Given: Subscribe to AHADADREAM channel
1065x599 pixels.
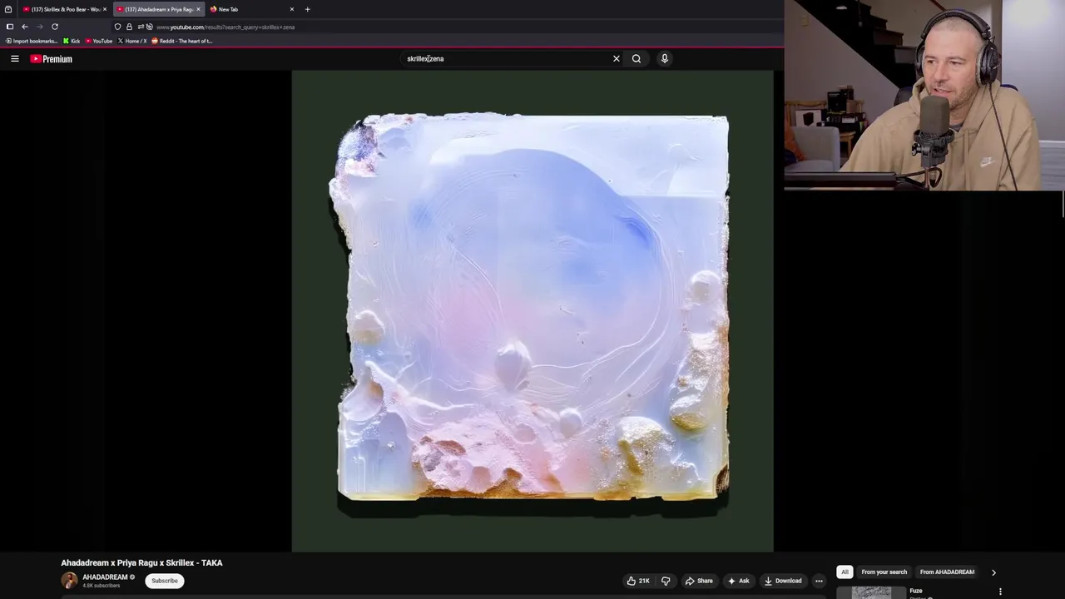Looking at the screenshot, I should [165, 581].
